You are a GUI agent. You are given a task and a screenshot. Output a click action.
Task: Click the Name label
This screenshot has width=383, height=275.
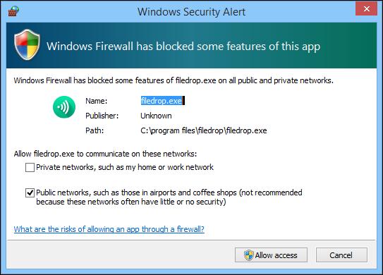point(96,101)
